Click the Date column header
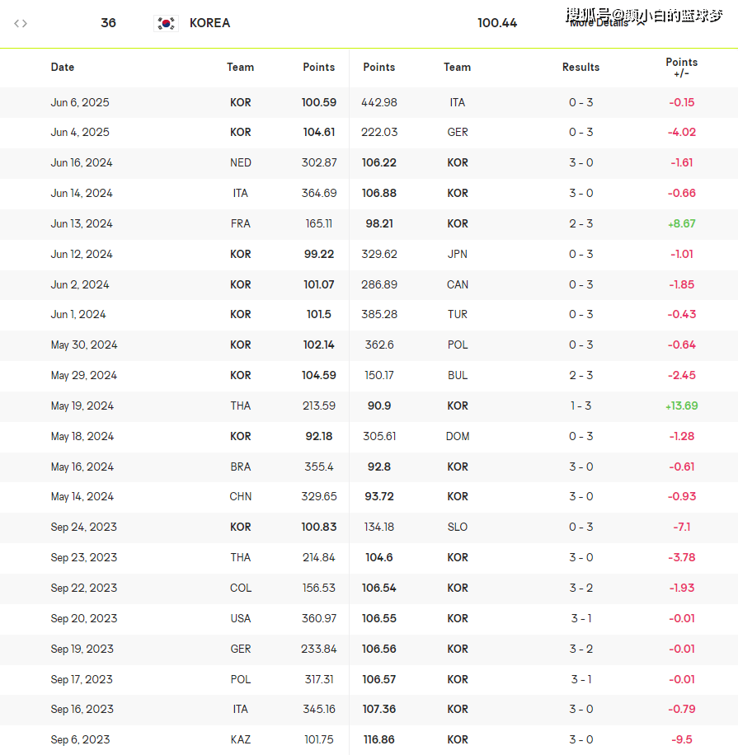 63,68
